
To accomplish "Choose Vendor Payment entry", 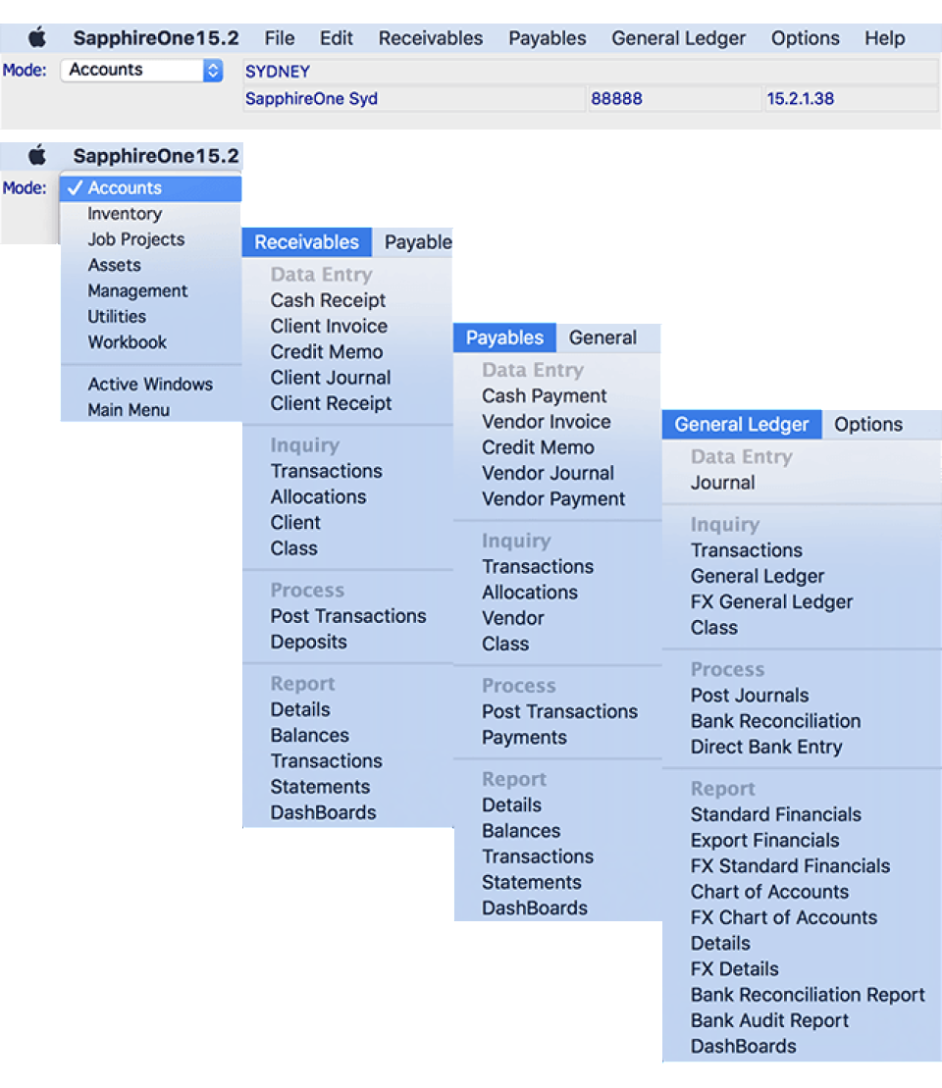I will (x=553, y=499).
